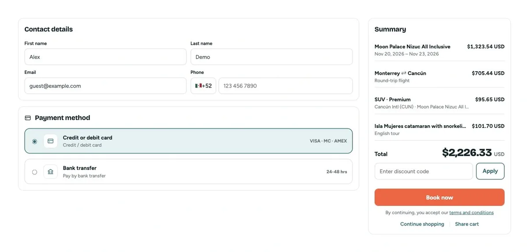Open the terms and conditions link
The height and width of the screenshot is (252, 529).
click(472, 212)
